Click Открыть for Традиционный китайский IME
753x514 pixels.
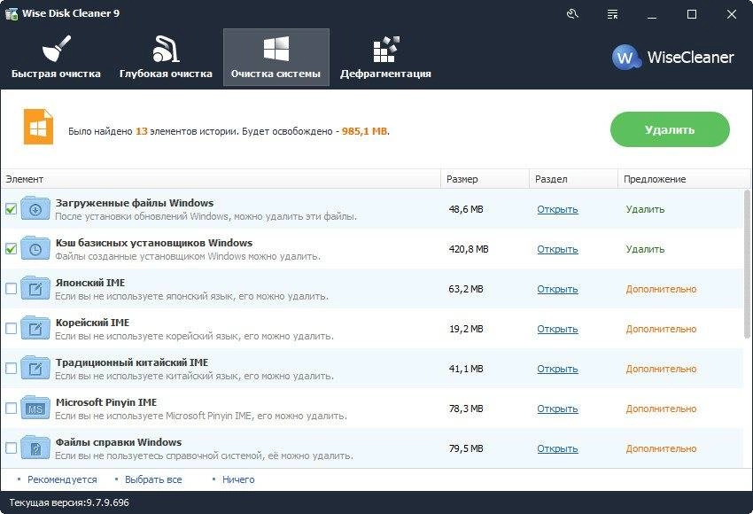557,369
